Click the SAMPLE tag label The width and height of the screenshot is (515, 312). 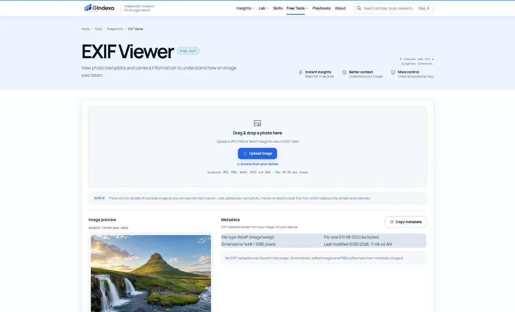(x=99, y=198)
